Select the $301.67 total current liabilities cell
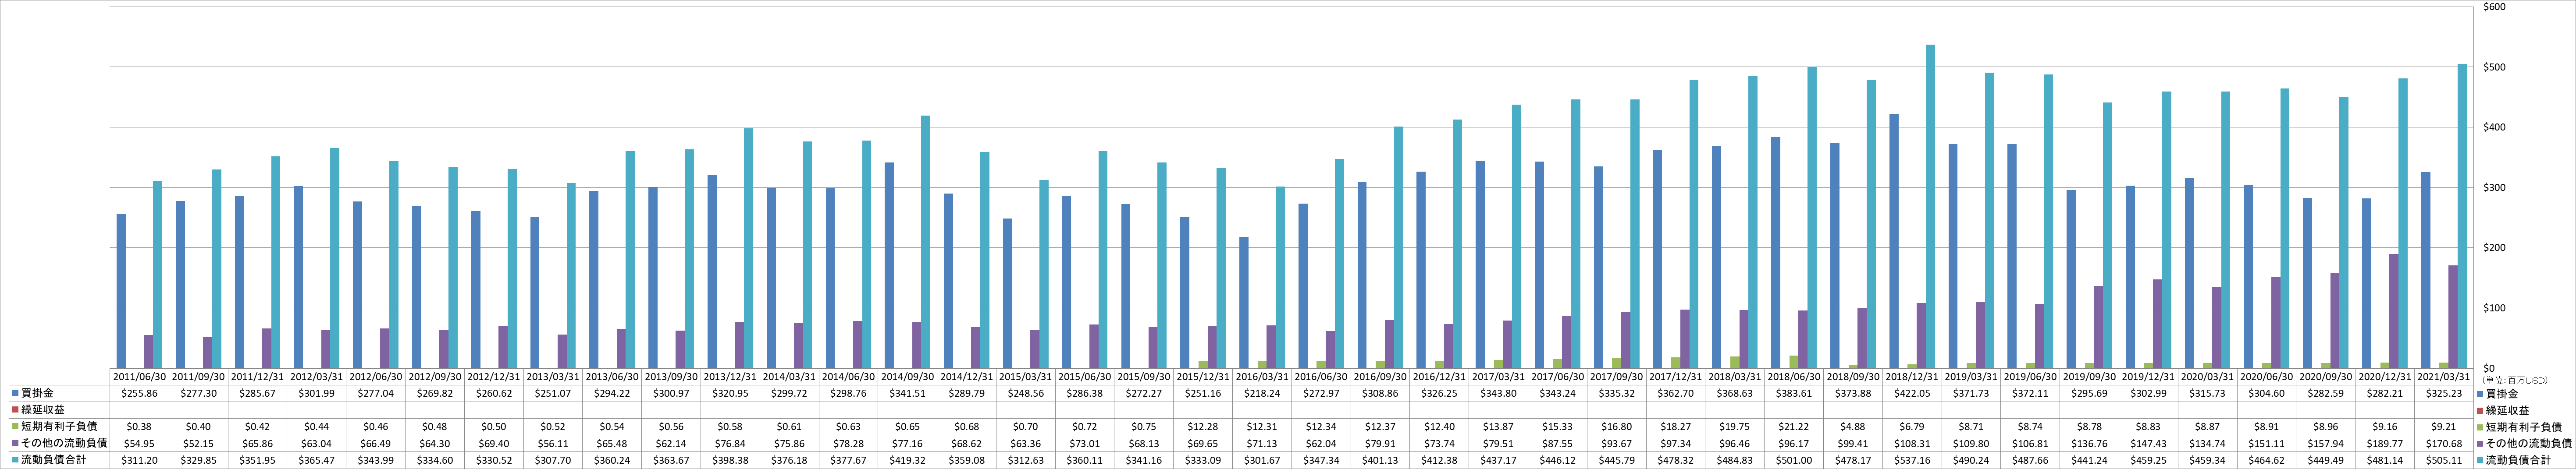Screen dimensions: 2576x469 (x=1262, y=460)
